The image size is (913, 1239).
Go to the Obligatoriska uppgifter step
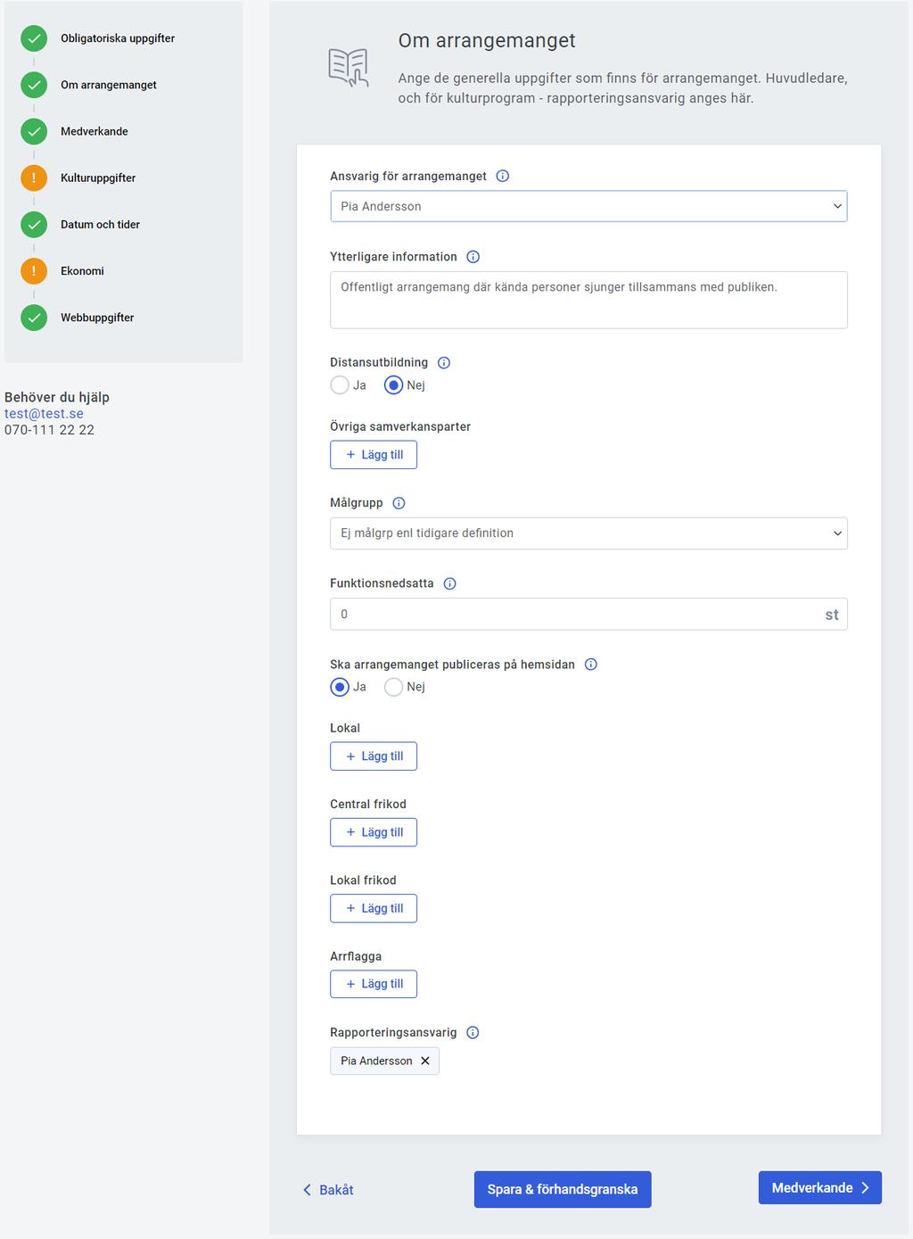(x=118, y=38)
